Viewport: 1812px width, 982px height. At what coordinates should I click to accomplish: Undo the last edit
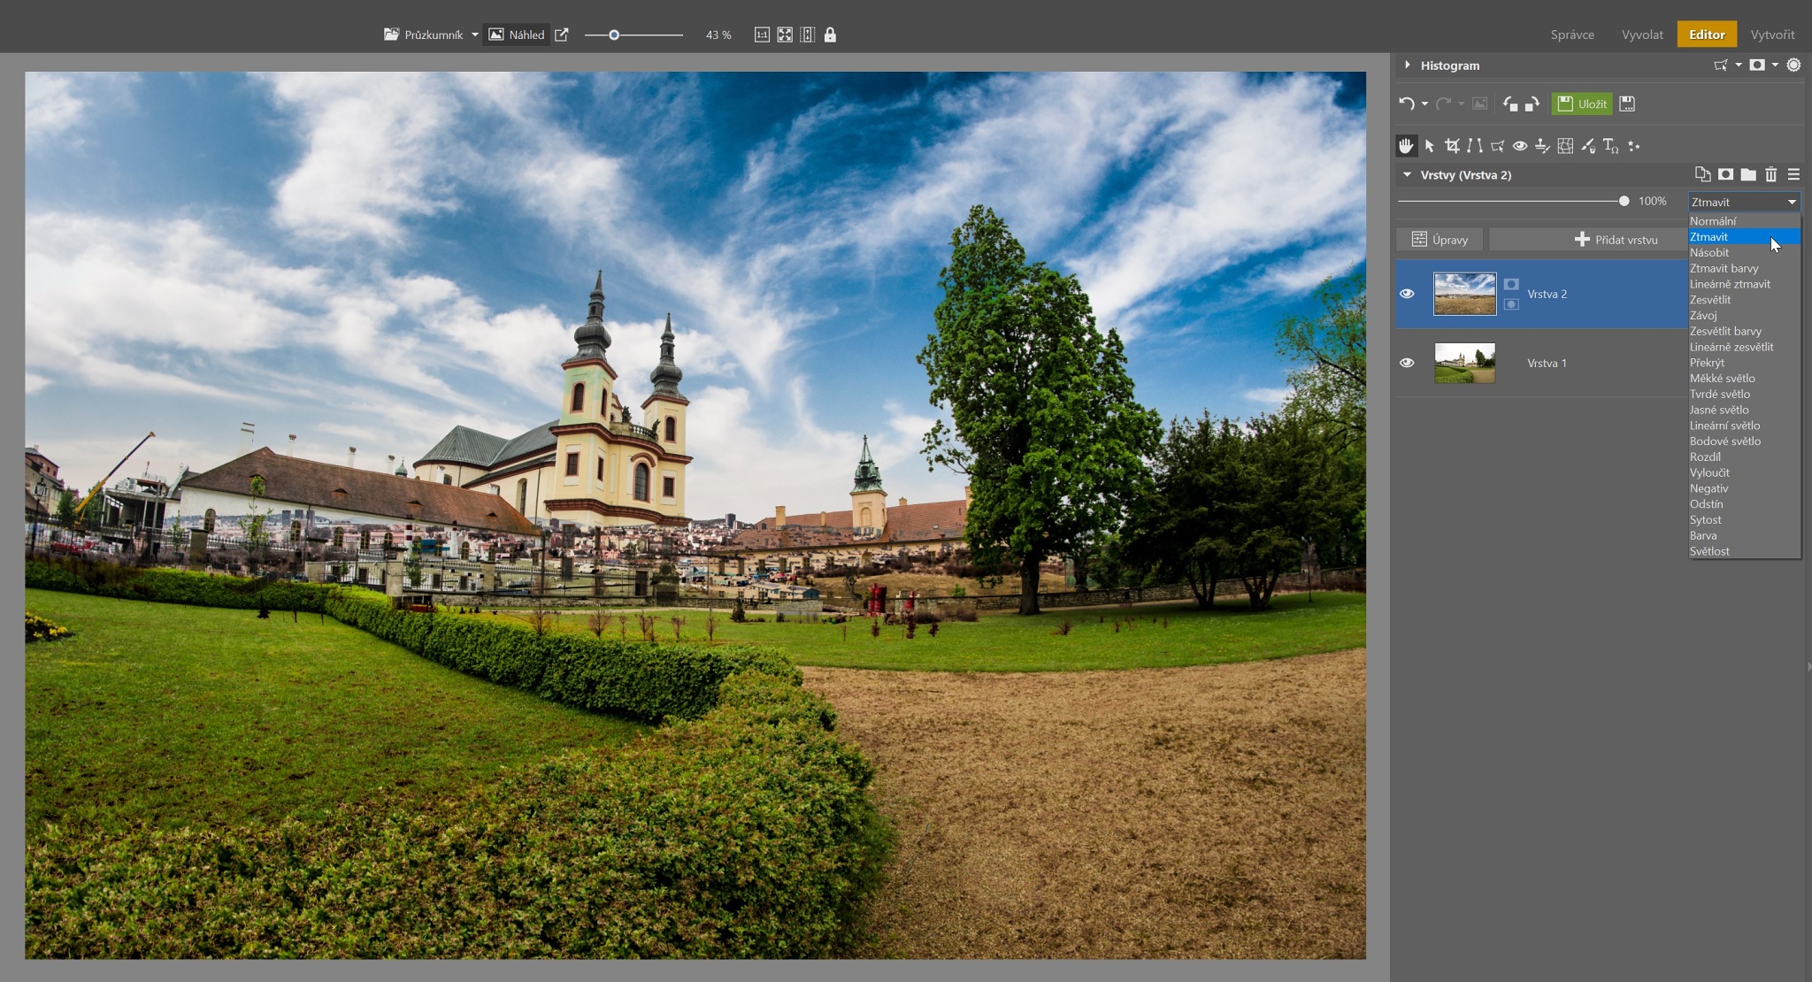tap(1406, 104)
